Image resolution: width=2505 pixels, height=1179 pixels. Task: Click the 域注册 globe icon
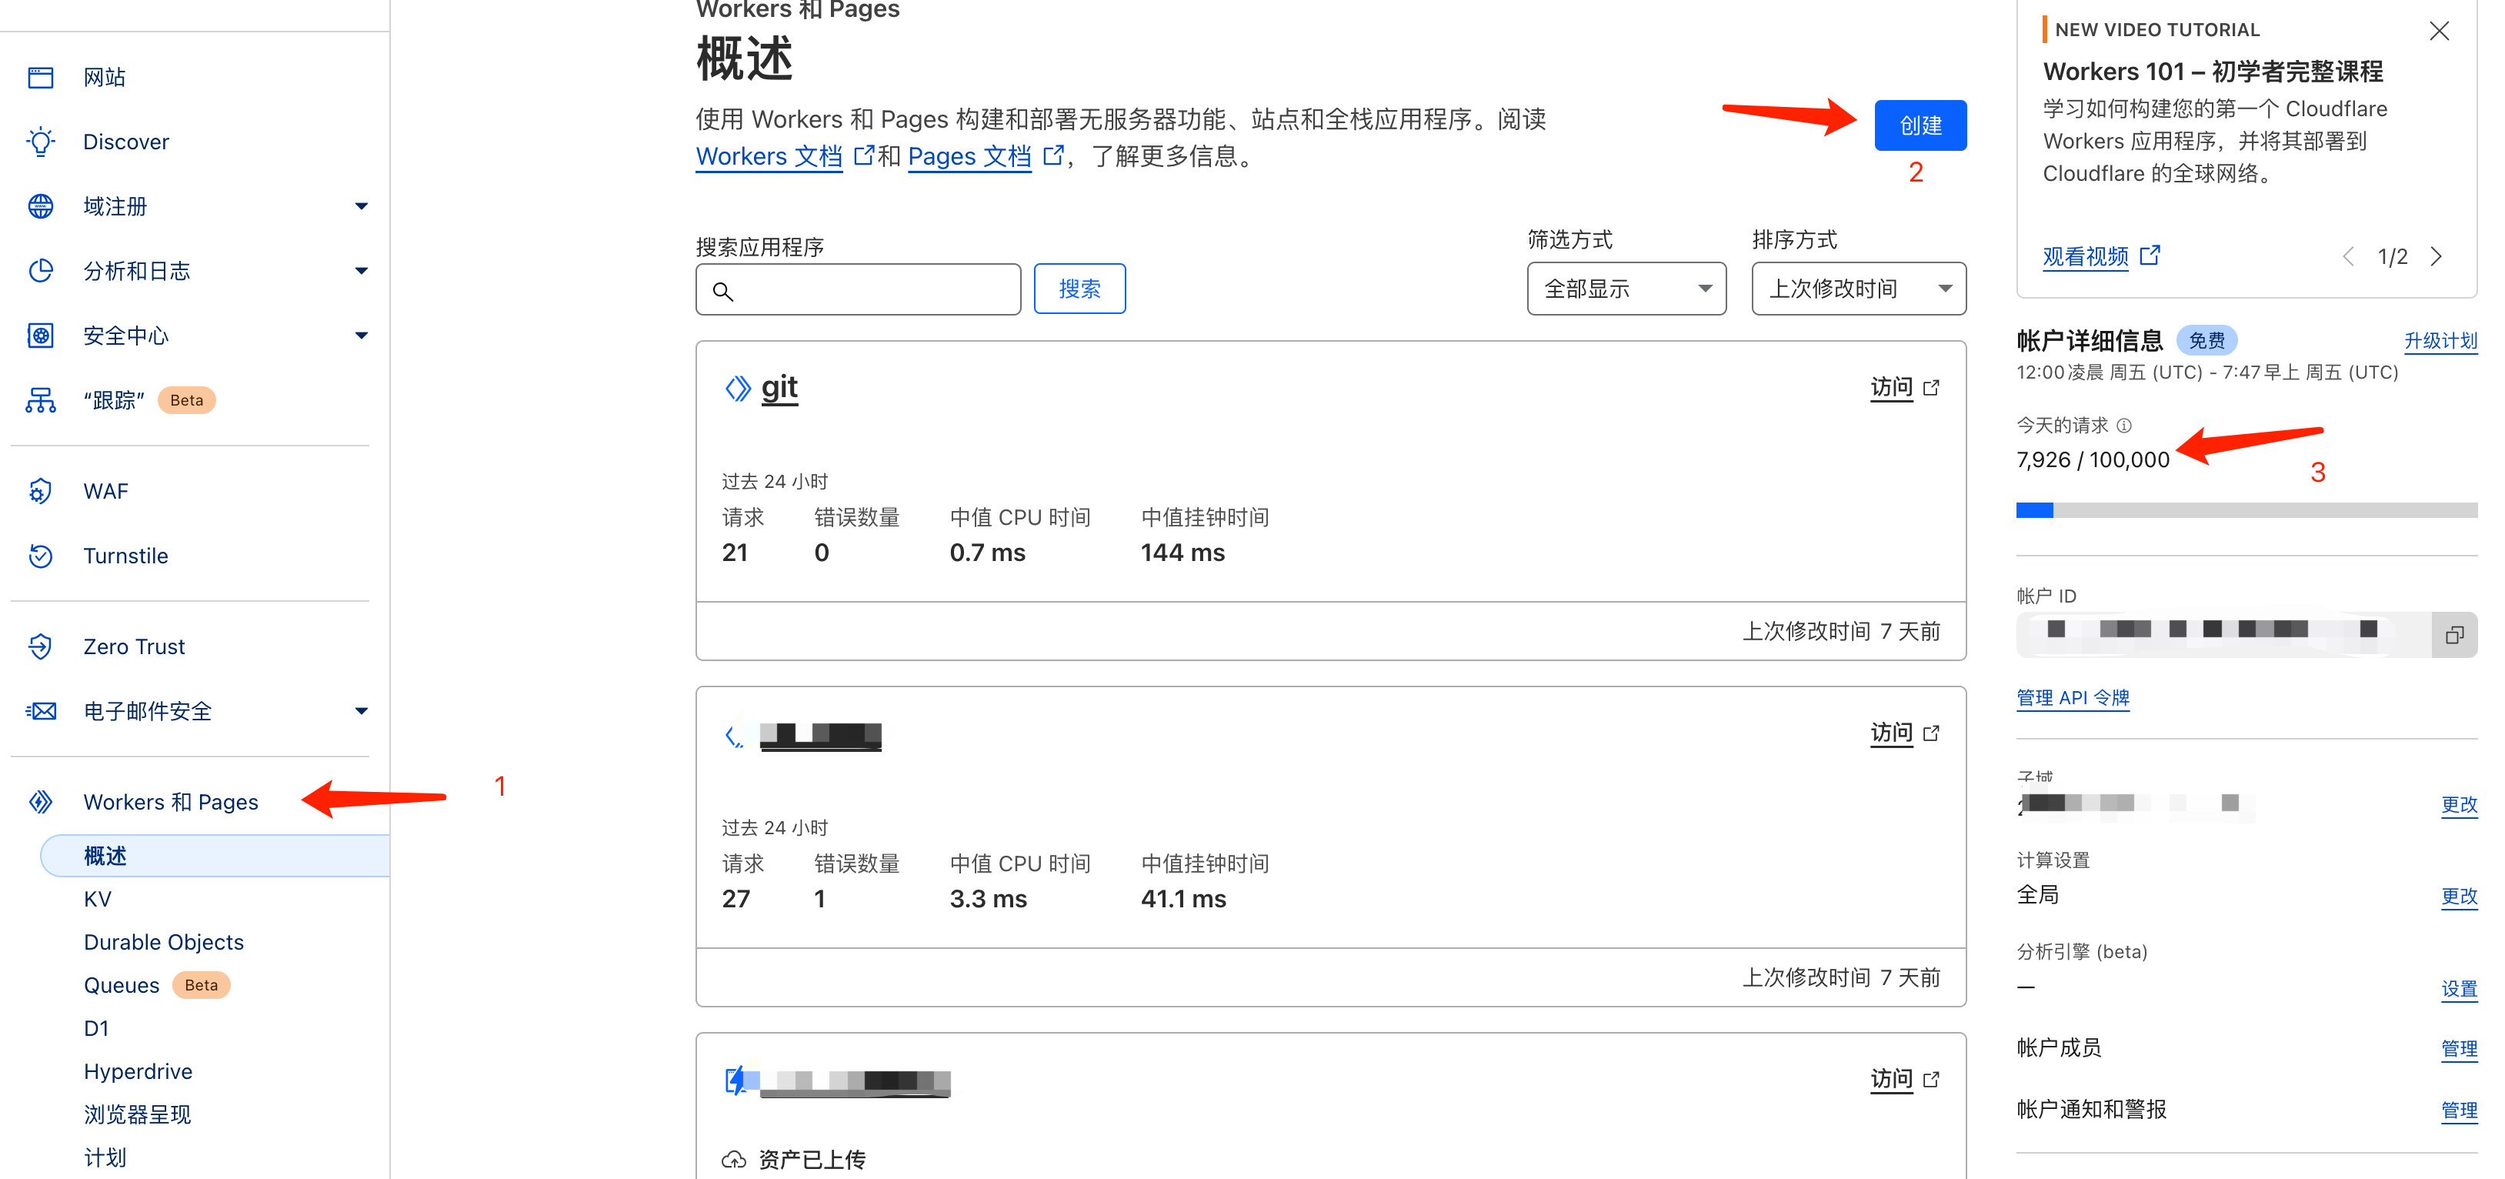(41, 206)
